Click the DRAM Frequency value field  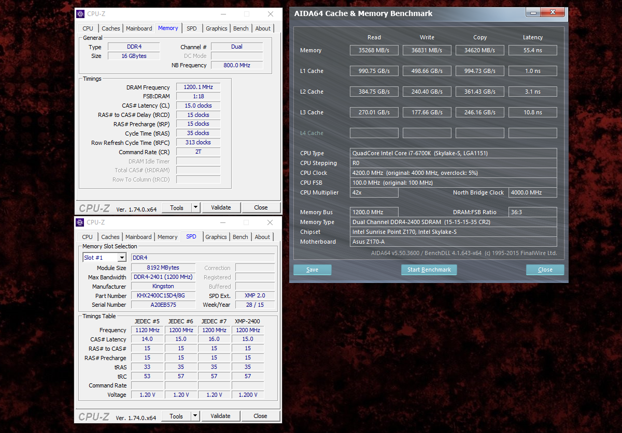click(x=197, y=87)
